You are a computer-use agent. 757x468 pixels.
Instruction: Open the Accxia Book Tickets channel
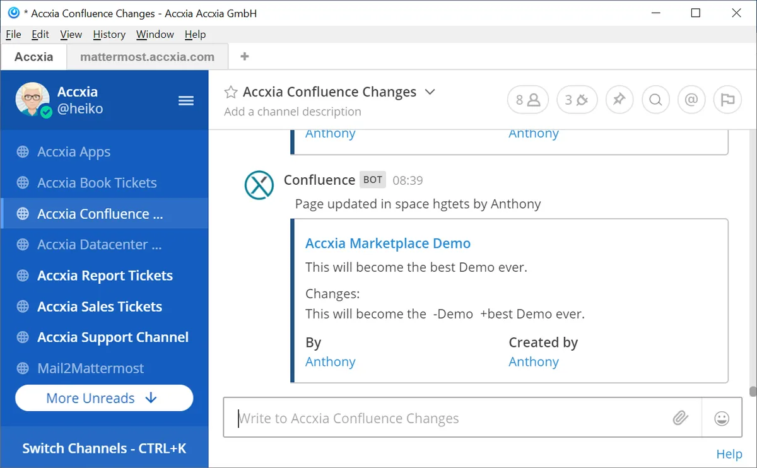click(104, 183)
